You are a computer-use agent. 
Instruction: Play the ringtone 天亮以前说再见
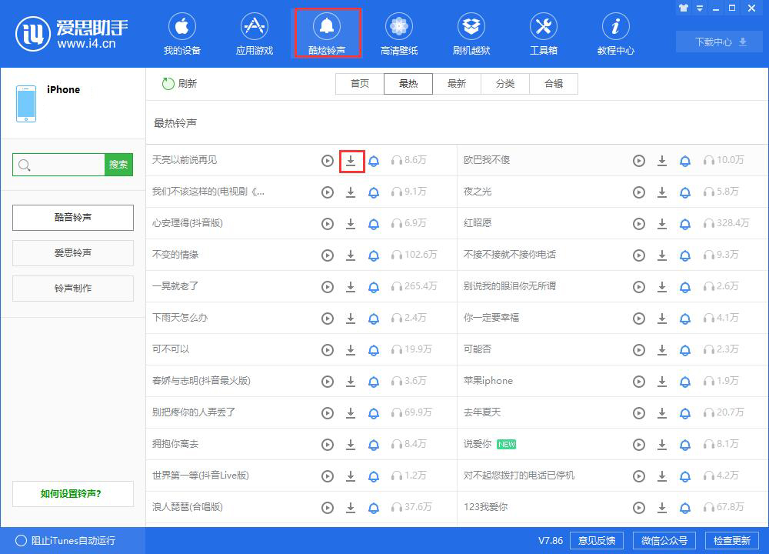(327, 160)
